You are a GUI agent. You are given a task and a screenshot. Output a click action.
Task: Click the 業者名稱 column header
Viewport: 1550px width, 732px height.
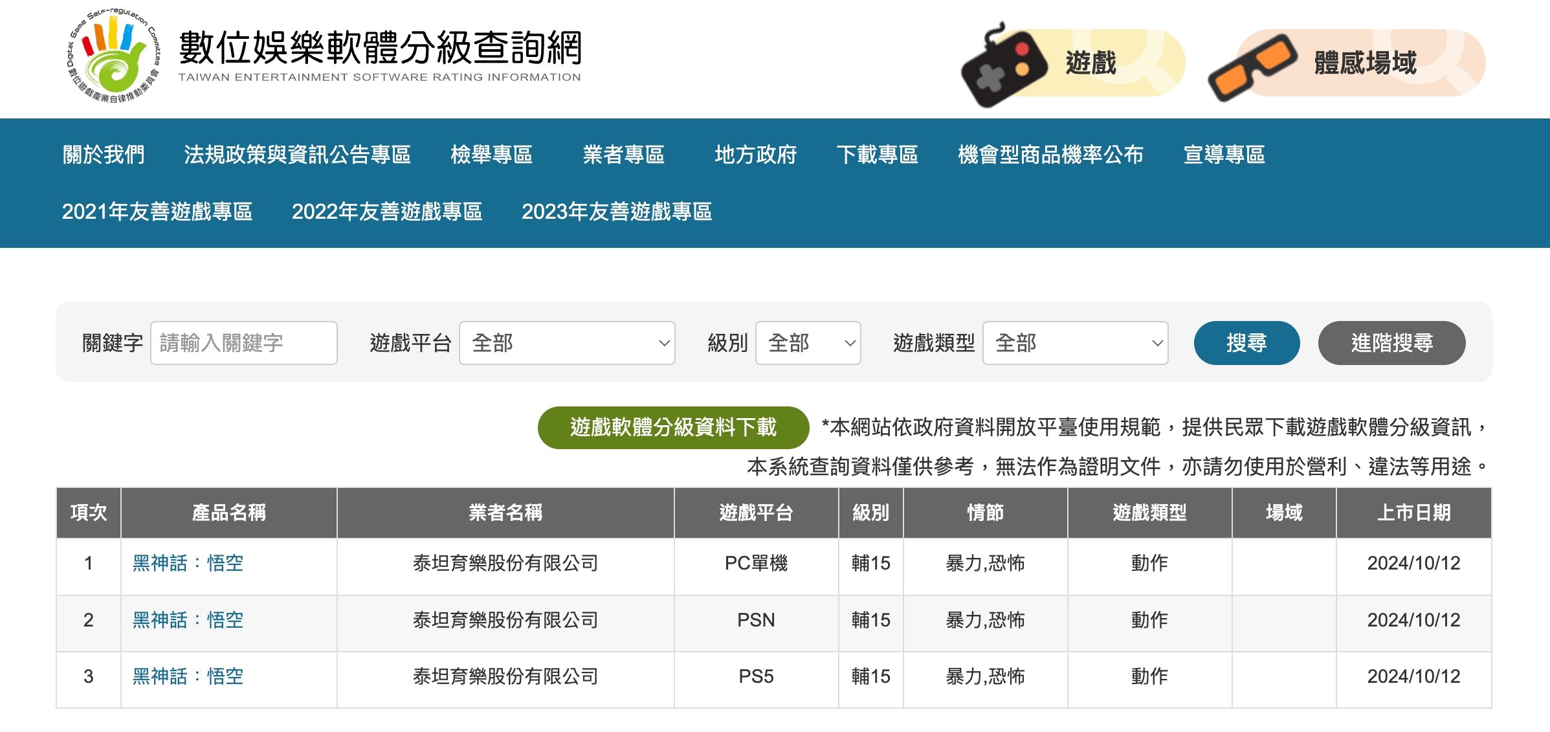(505, 513)
